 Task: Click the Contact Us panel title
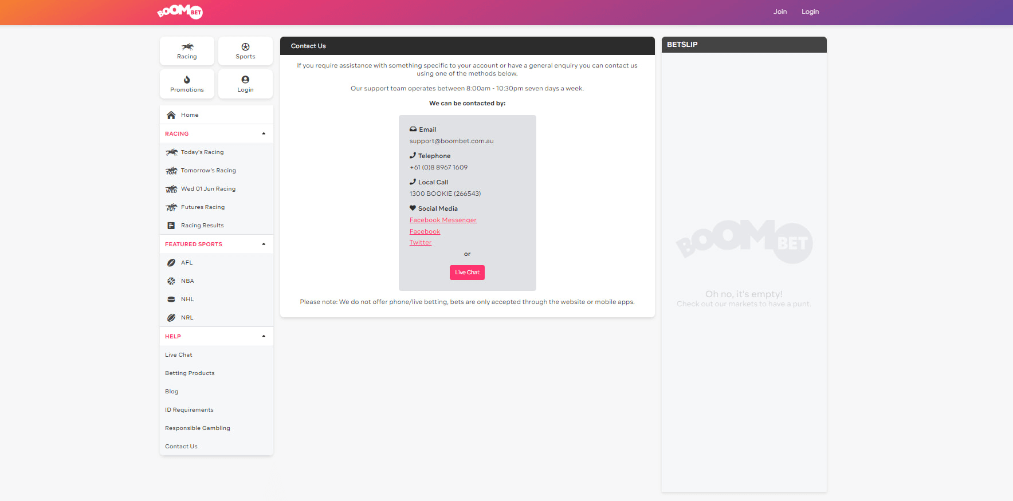coord(308,46)
